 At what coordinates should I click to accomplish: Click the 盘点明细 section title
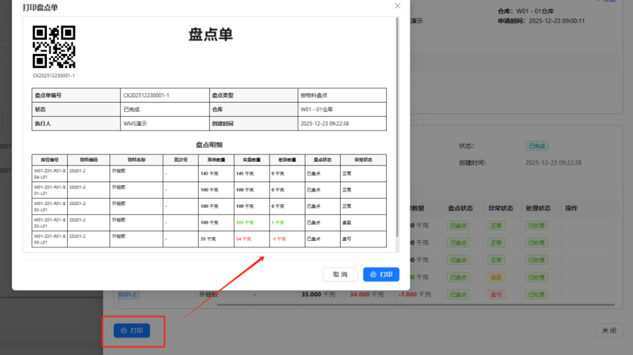click(209, 144)
